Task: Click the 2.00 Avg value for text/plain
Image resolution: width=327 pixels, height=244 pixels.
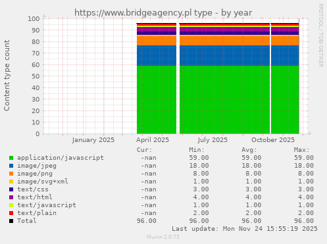Action: pyautogui.click(x=253, y=213)
